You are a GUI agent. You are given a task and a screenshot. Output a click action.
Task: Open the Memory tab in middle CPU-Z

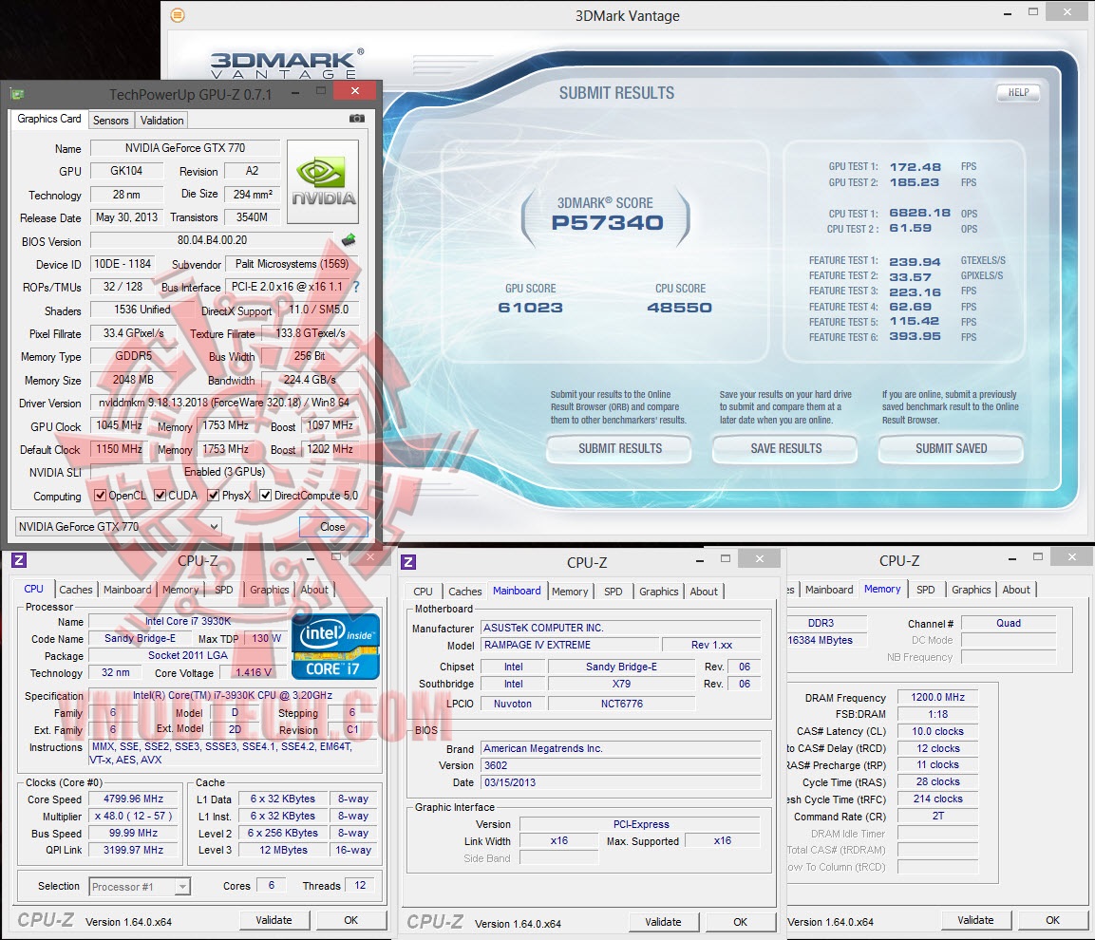click(x=570, y=592)
